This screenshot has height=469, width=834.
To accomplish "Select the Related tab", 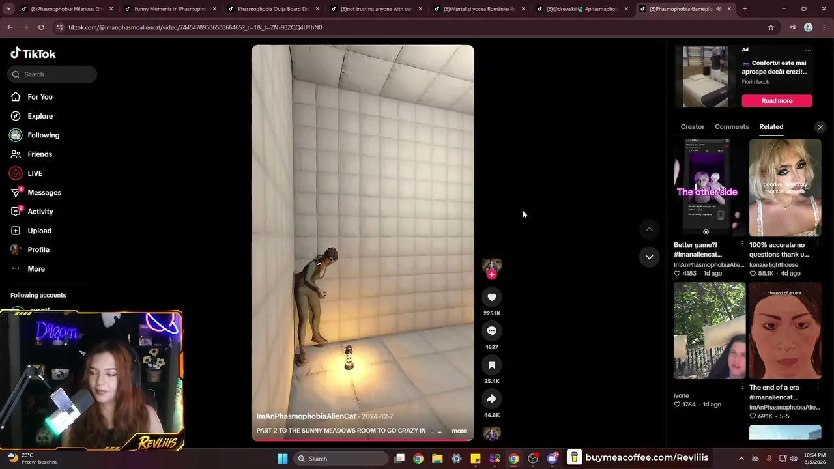I will tap(771, 127).
